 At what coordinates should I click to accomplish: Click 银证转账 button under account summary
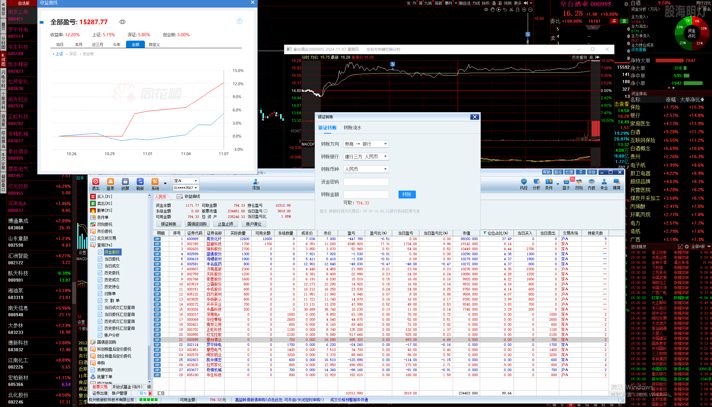(169, 224)
